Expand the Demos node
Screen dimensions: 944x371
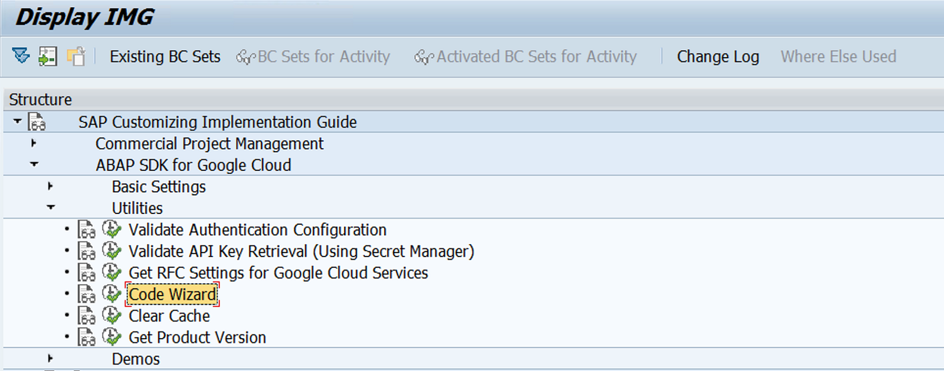point(50,359)
